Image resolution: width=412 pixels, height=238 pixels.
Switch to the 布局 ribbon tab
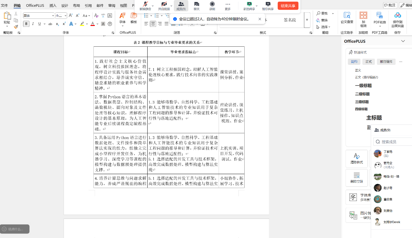[x=76, y=6]
